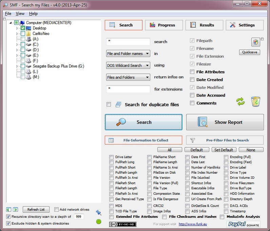The width and height of the screenshot is (270, 231).
Task: Click the Quicksave button
Action: click(250, 52)
